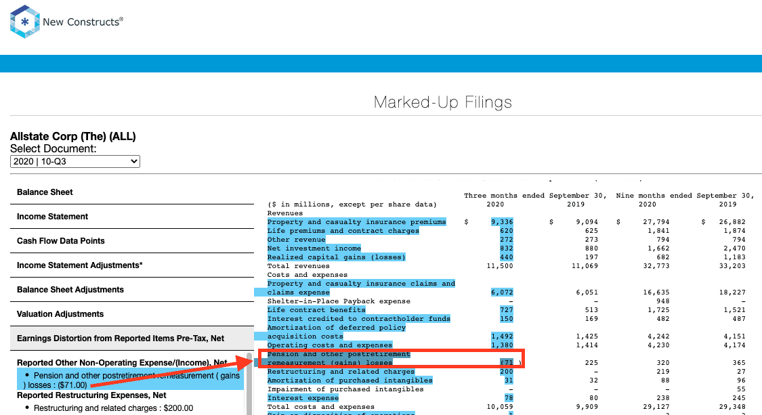Open the Select Document dropdown
The image size is (762, 415).
75,161
